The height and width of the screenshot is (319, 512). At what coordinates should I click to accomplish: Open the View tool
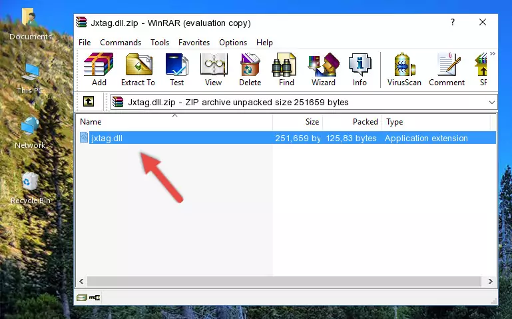[x=214, y=69]
